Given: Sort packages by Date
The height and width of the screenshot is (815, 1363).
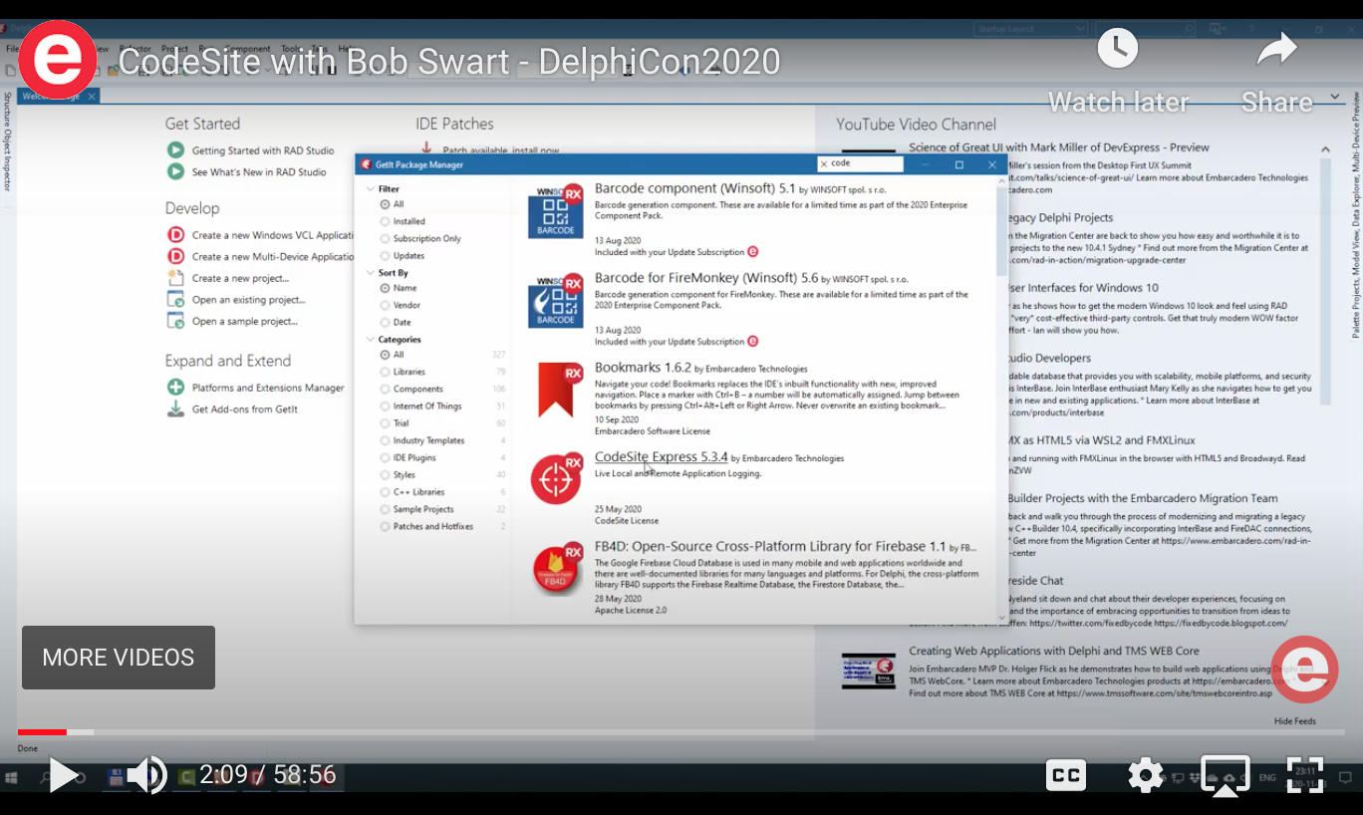Looking at the screenshot, I should click(386, 323).
